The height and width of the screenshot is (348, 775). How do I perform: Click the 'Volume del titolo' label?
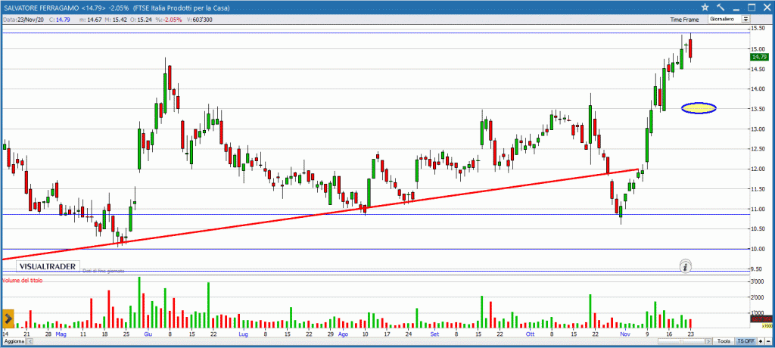pyautogui.click(x=23, y=280)
